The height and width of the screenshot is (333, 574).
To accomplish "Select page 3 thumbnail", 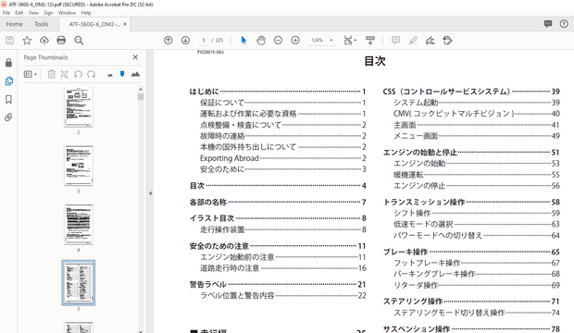I will coord(79,166).
